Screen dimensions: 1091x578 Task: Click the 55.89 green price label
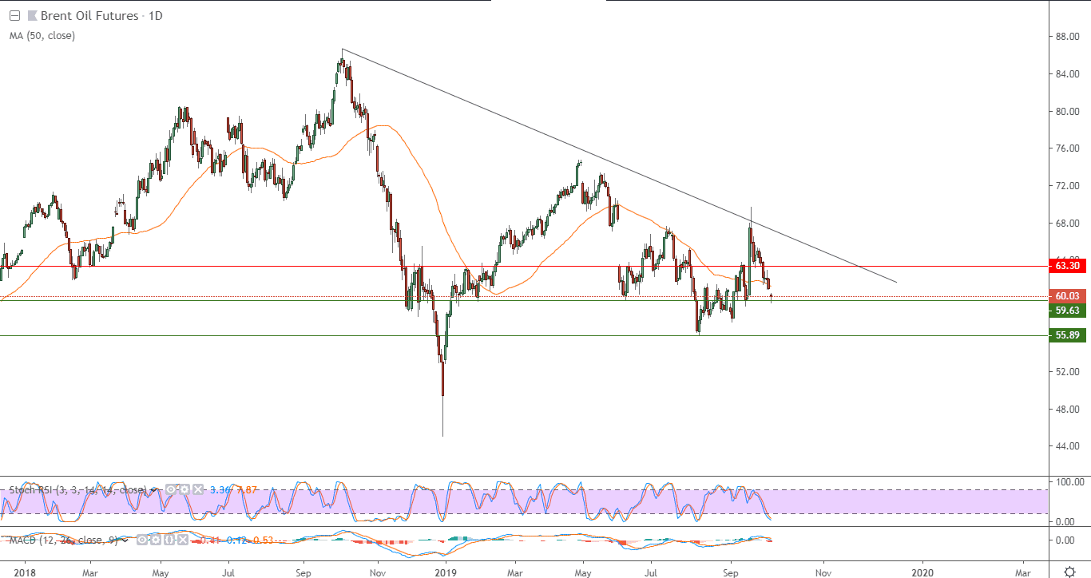(x=1068, y=336)
